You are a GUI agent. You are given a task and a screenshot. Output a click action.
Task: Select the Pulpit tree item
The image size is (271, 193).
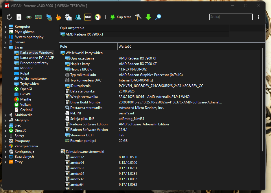(x=22, y=73)
